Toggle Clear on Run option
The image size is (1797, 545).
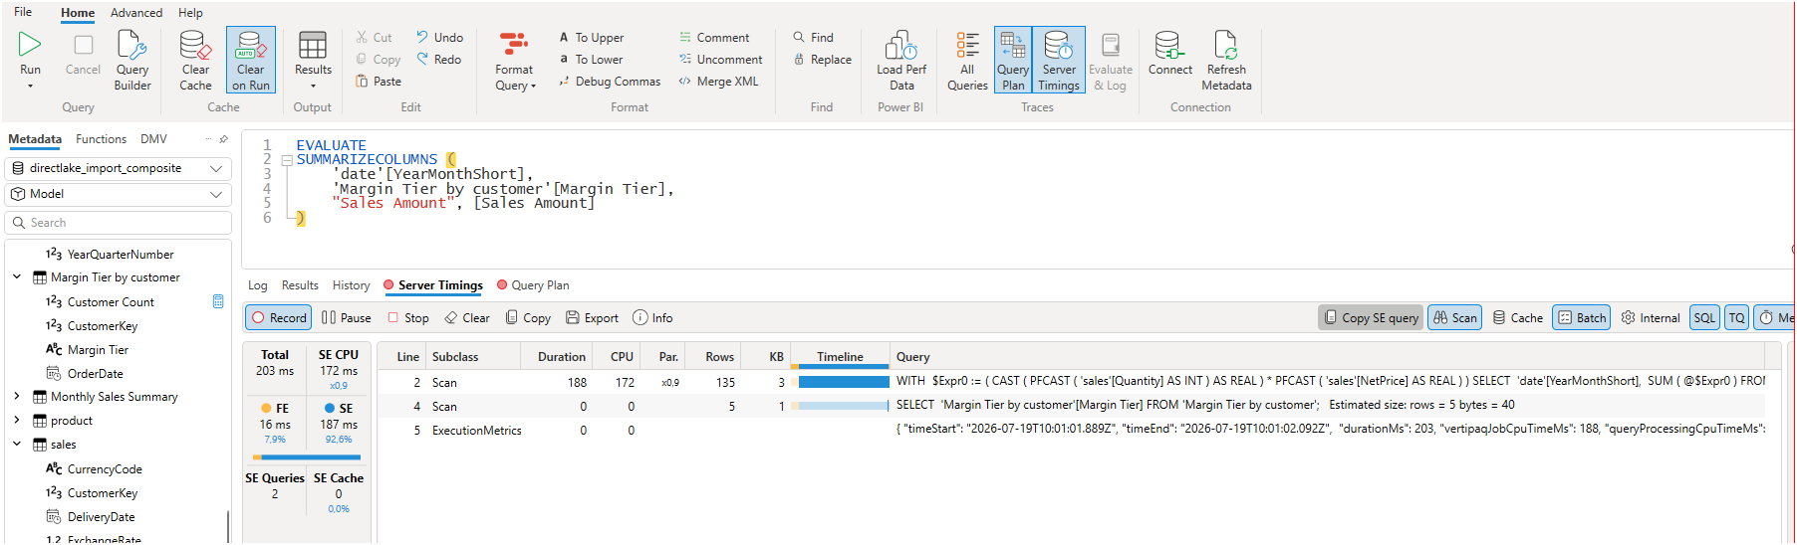pyautogui.click(x=251, y=60)
